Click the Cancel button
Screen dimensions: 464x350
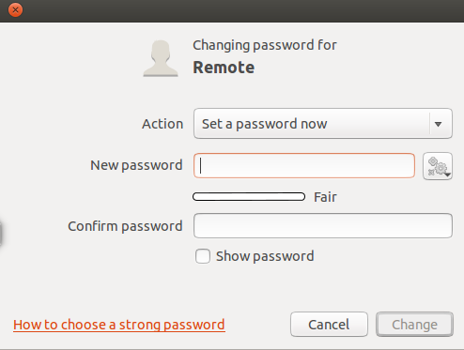click(329, 325)
